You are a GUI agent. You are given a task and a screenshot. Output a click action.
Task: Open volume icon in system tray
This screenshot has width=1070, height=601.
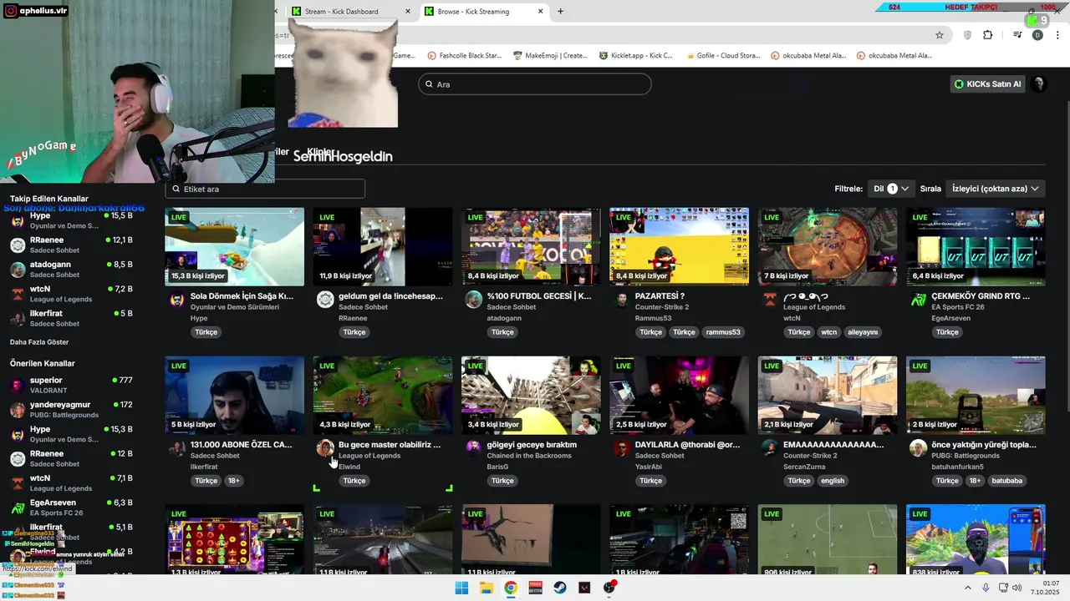click(x=1017, y=588)
